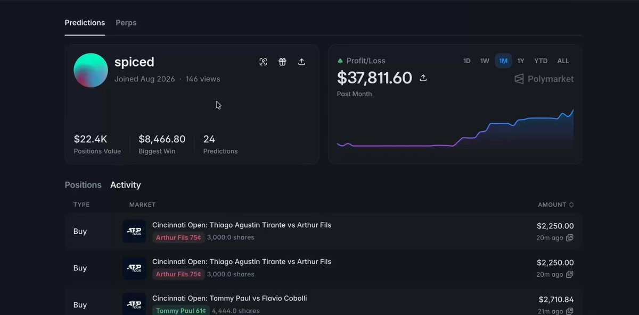Click the "$37,811.60" profit figure
The width and height of the screenshot is (639, 315).
374,78
